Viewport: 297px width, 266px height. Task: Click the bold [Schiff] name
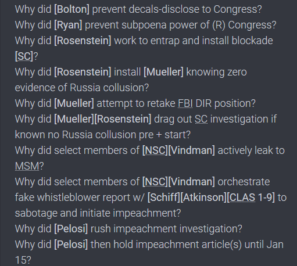pyautogui.click(x=164, y=197)
